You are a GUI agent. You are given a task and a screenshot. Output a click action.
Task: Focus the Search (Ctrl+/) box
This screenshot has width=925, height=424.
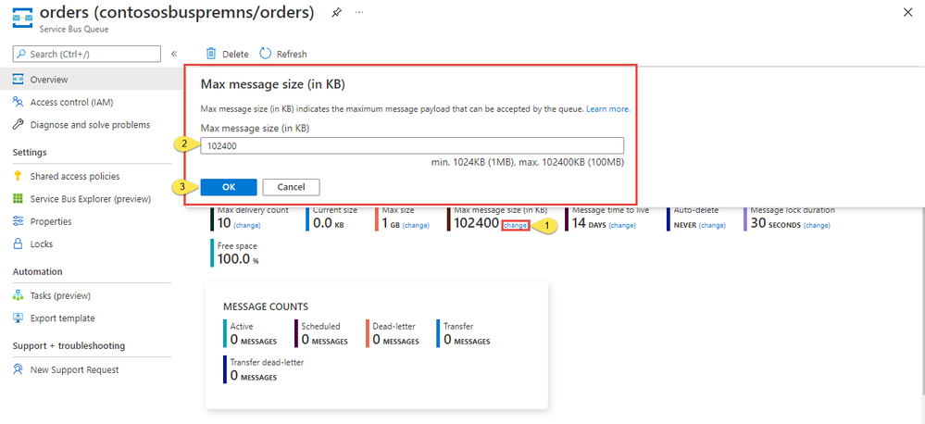click(87, 54)
